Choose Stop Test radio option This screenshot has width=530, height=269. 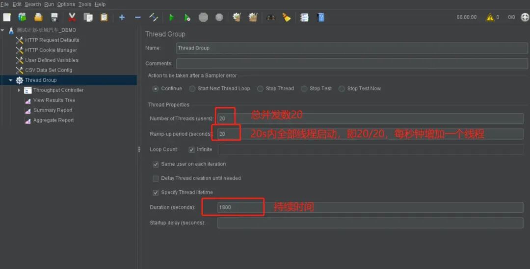(304, 89)
